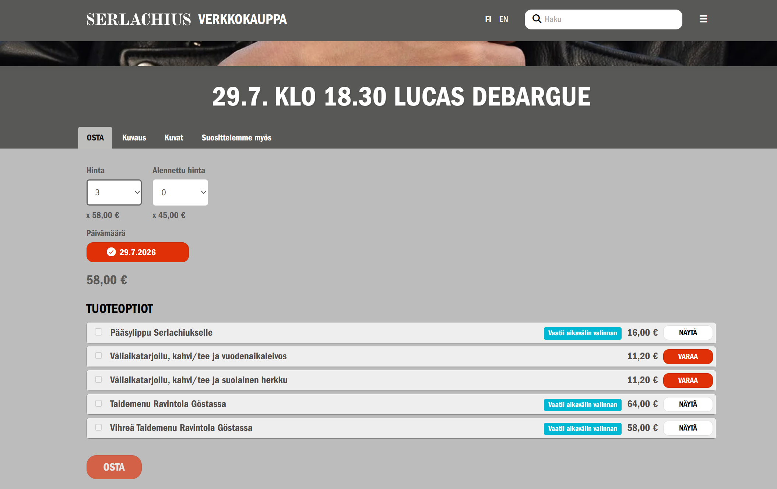Screen dimensions: 777x489
Task: Click the Taidemenu Ravintola Göstassa product name
Action: tap(168, 404)
